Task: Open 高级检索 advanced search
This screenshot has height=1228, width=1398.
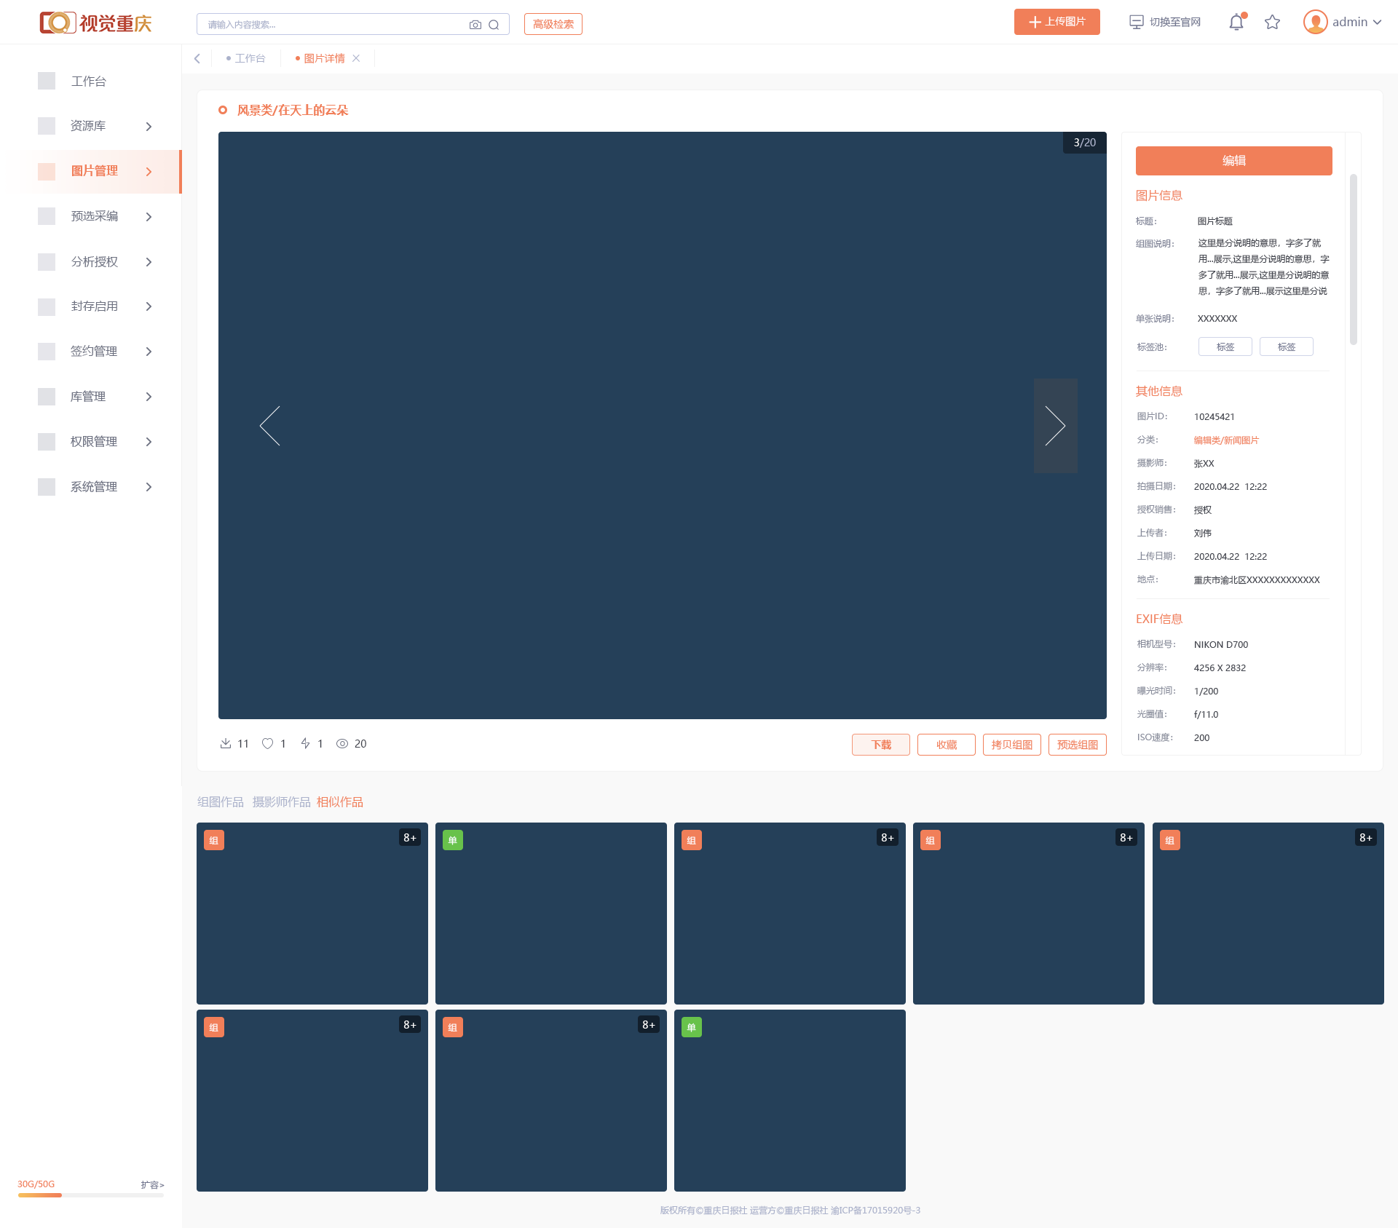Action: tap(553, 24)
